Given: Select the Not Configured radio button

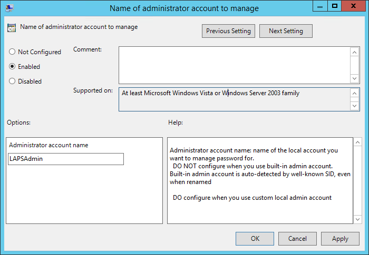Looking at the screenshot, I should point(12,52).
